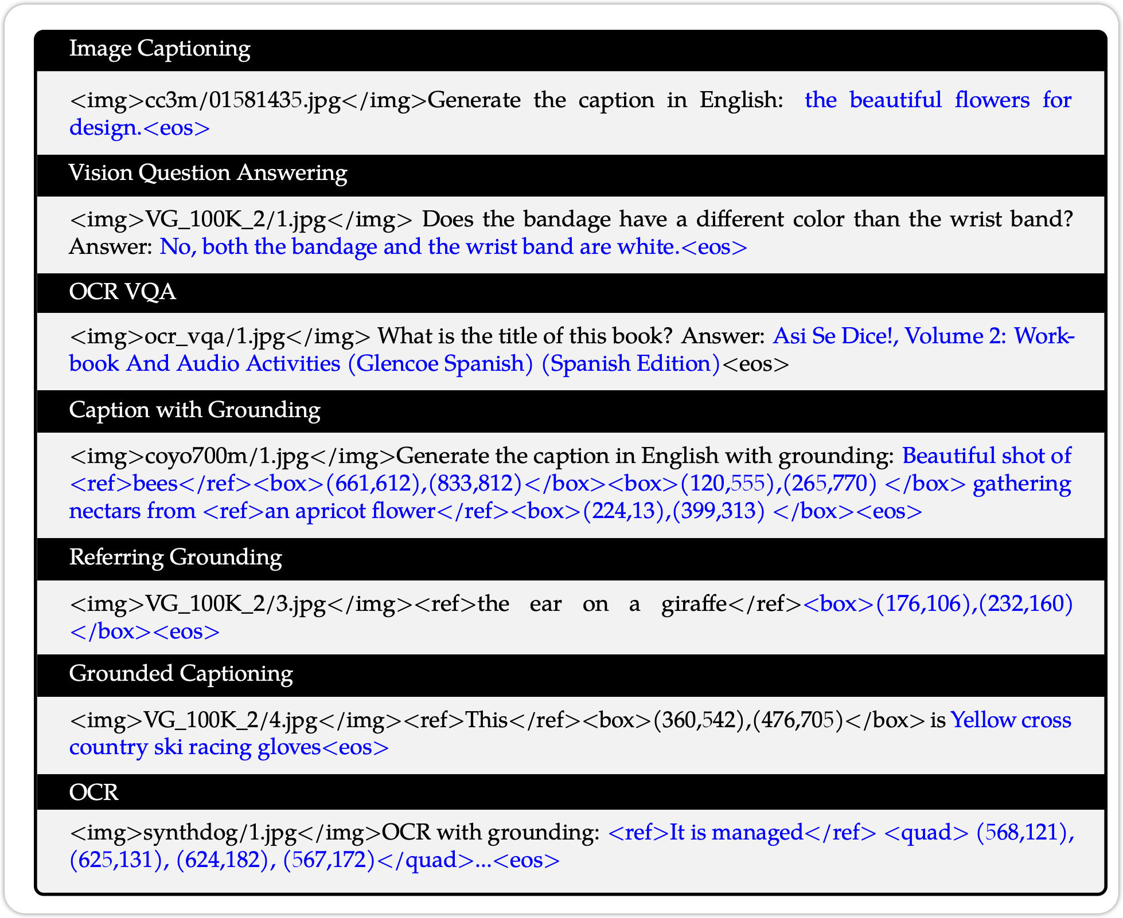Click the cc3m/01581435.jpg image path text
This screenshot has width=1123, height=918.
point(243,101)
